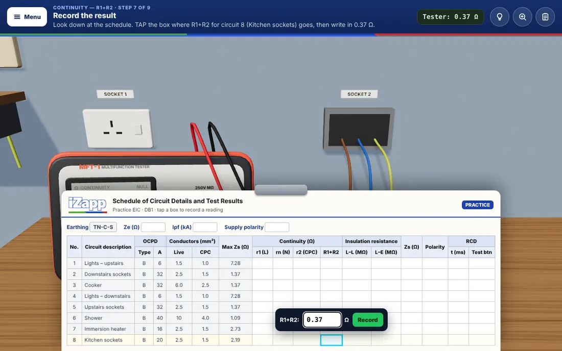Viewport: 562px width, 351px height.
Task: Click the PRACTICE badge
Action: click(x=477, y=205)
